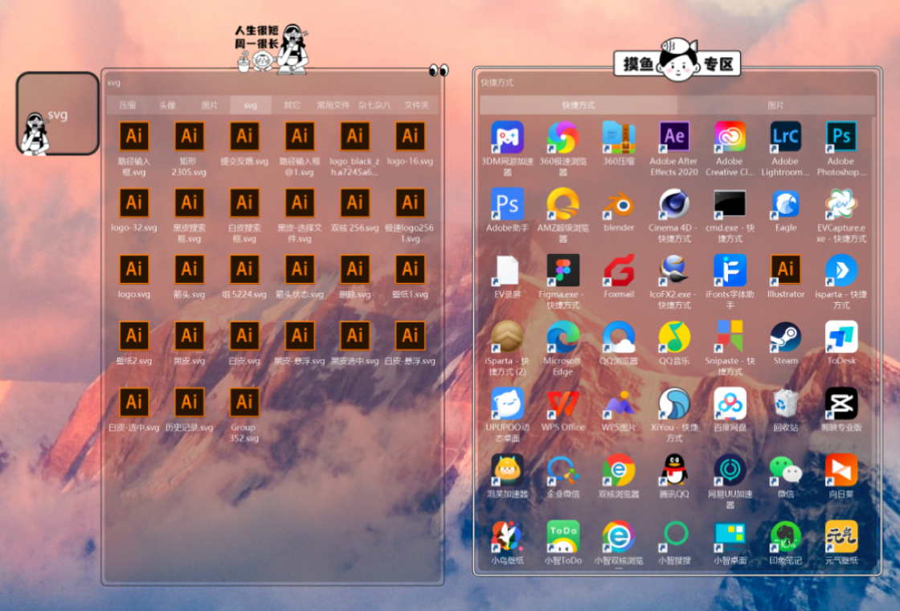
Task: Select 图片 tab in 快捷方式 panel
Action: 775,105
